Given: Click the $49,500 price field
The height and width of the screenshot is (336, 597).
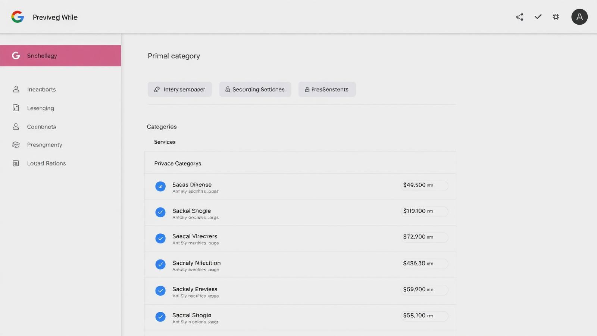Looking at the screenshot, I should (424, 185).
